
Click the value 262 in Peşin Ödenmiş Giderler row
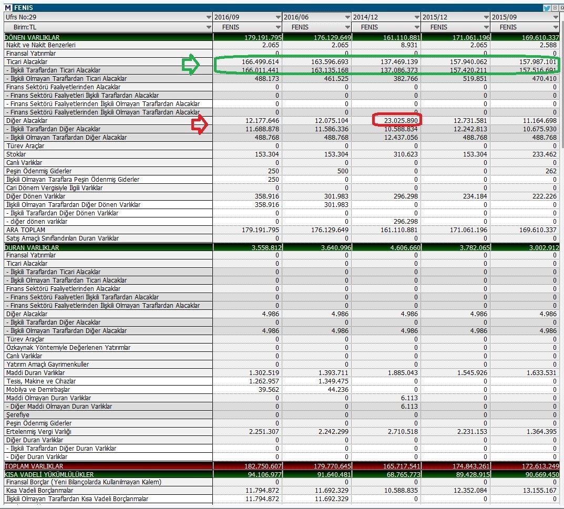point(551,171)
